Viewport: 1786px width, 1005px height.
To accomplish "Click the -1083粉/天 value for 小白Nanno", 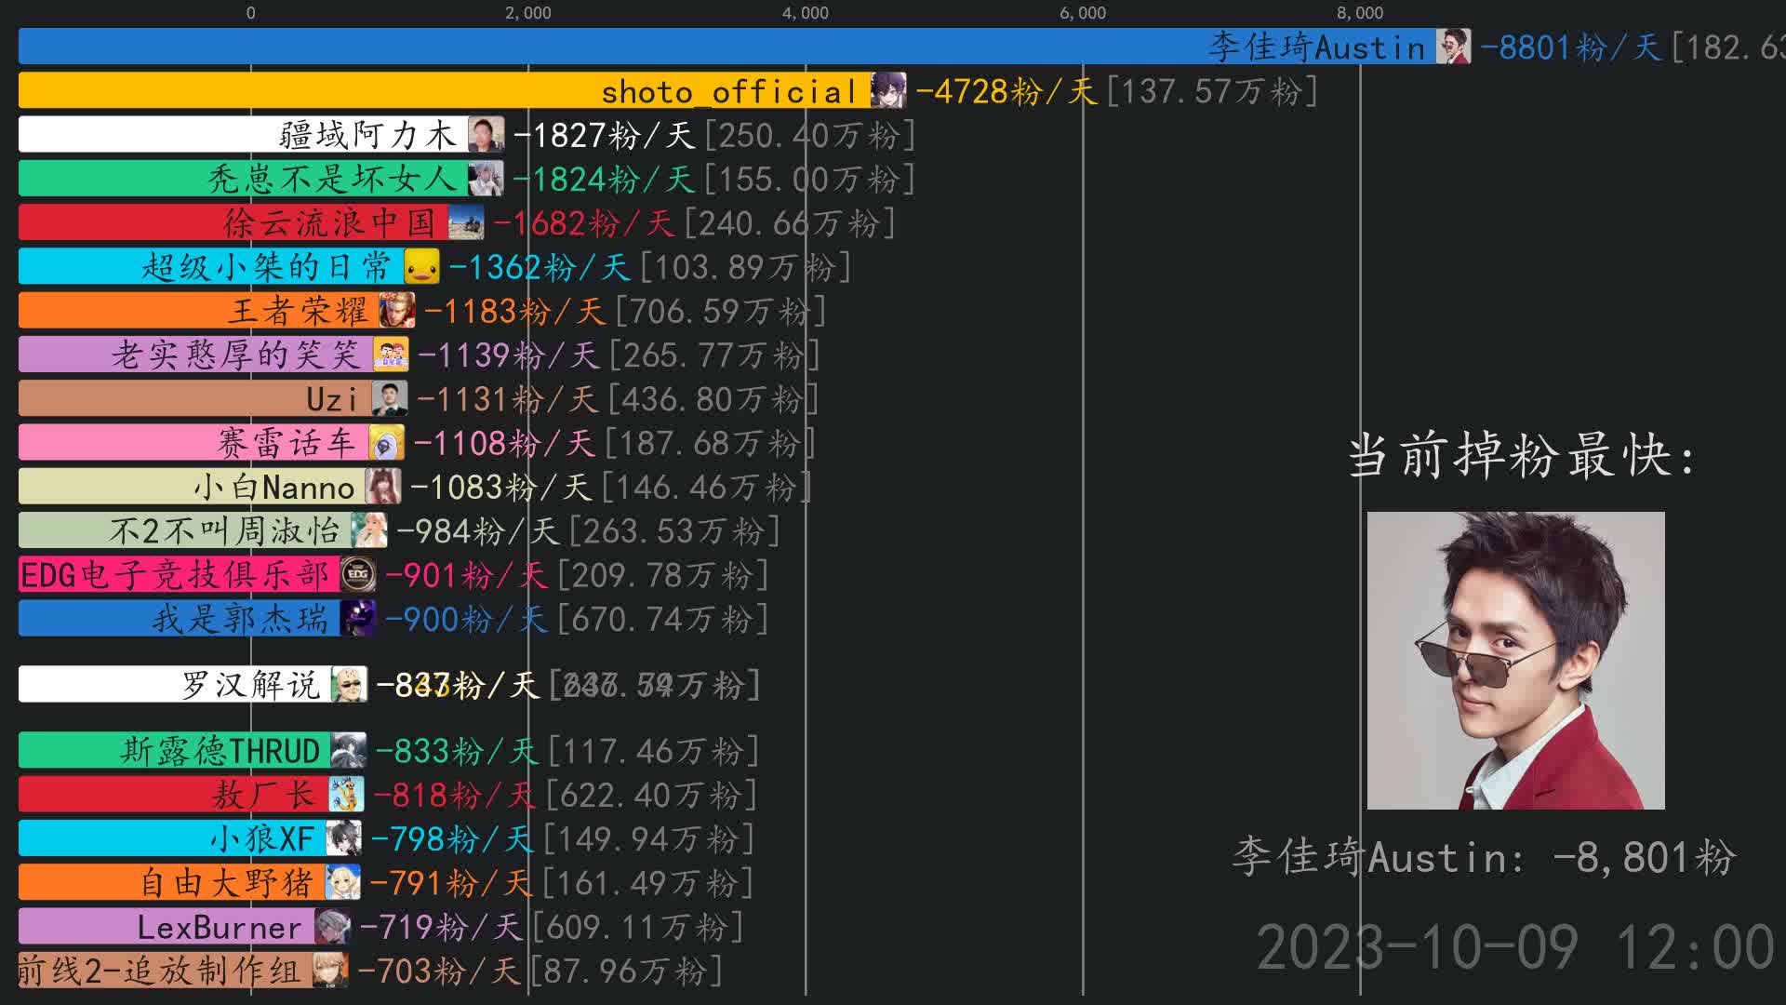I will (x=501, y=487).
